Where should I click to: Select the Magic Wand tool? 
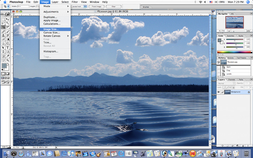(x=8, y=23)
